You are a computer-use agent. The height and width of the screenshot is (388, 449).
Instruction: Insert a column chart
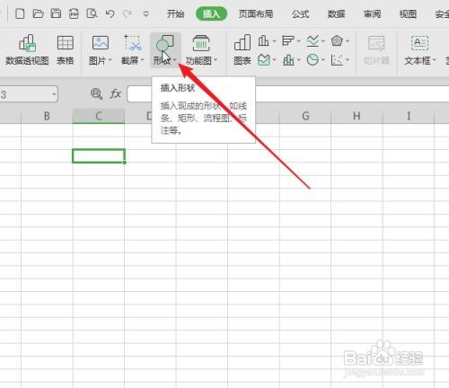click(263, 40)
